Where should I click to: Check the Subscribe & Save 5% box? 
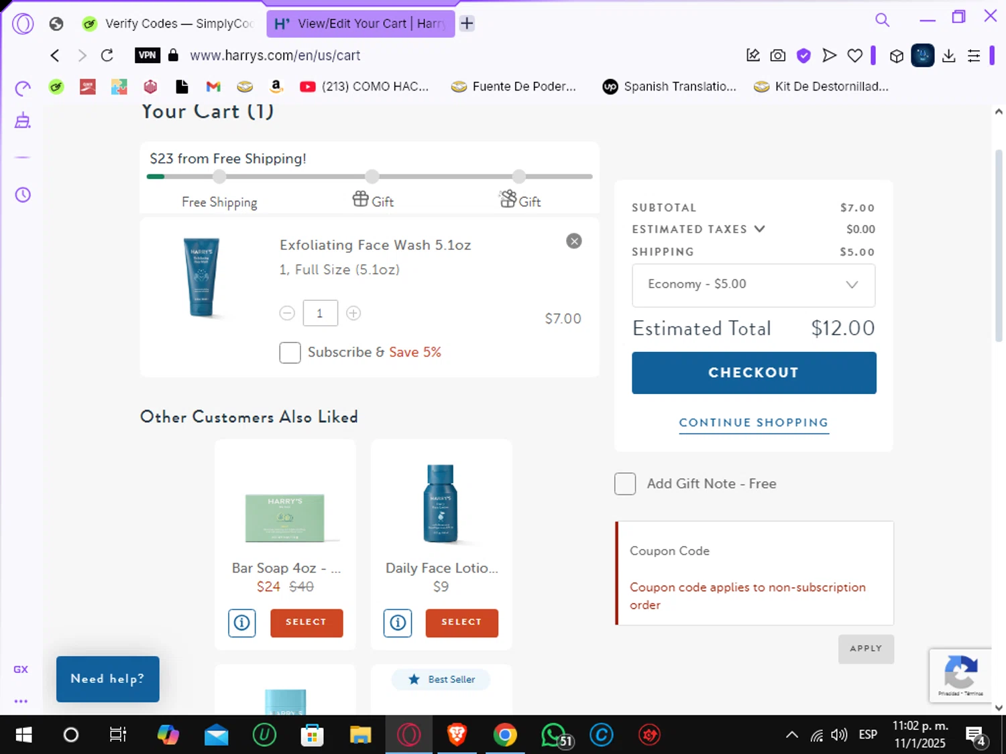[290, 353]
